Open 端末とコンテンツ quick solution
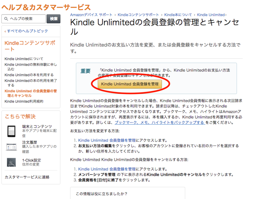270x199 pixels. click(37, 126)
